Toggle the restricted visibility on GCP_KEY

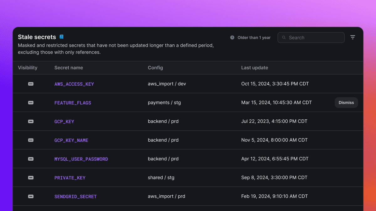30,121
